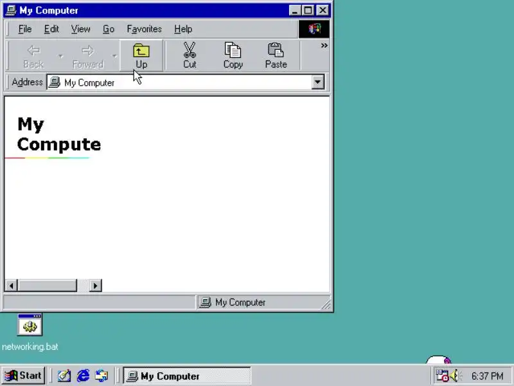
Task: Open the Help menu
Action: (183, 29)
